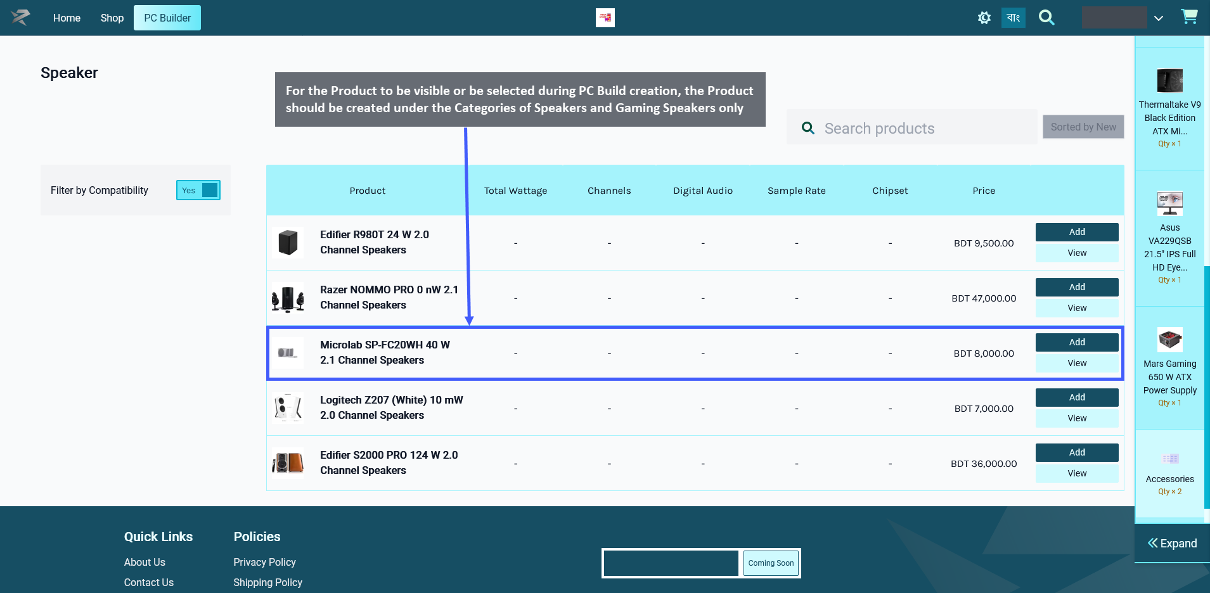Click price BDT 36,000.00
The height and width of the screenshot is (593, 1210).
(x=984, y=463)
